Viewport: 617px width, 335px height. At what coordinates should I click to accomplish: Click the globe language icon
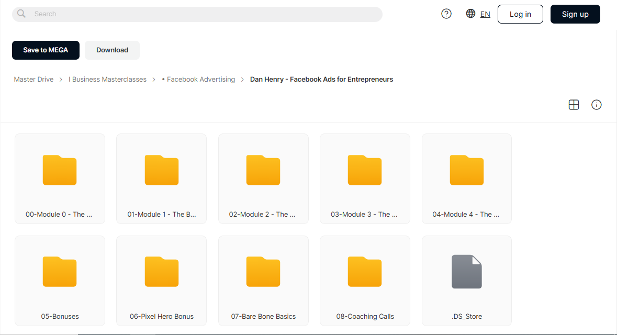click(470, 14)
